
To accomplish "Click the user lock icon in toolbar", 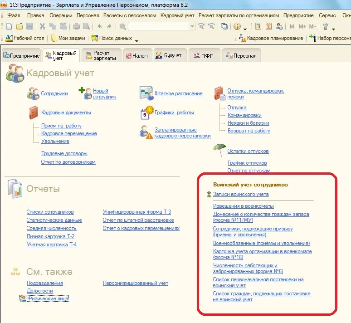I will click(x=279, y=26).
